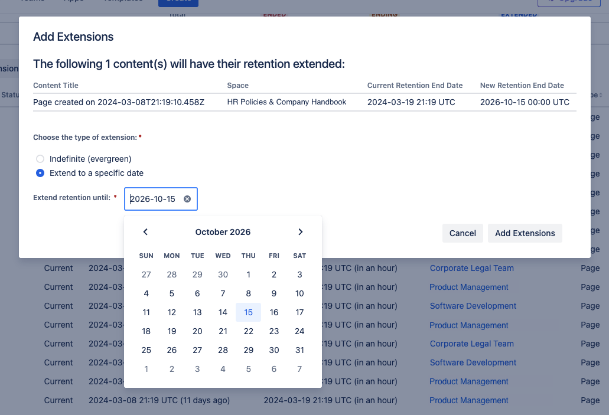
Task: Click Teams in the navigation bar
Action: [x=32, y=1]
